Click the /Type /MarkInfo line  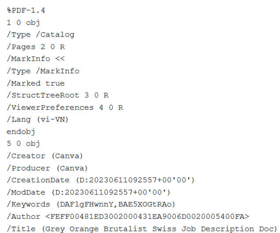pos(43,71)
